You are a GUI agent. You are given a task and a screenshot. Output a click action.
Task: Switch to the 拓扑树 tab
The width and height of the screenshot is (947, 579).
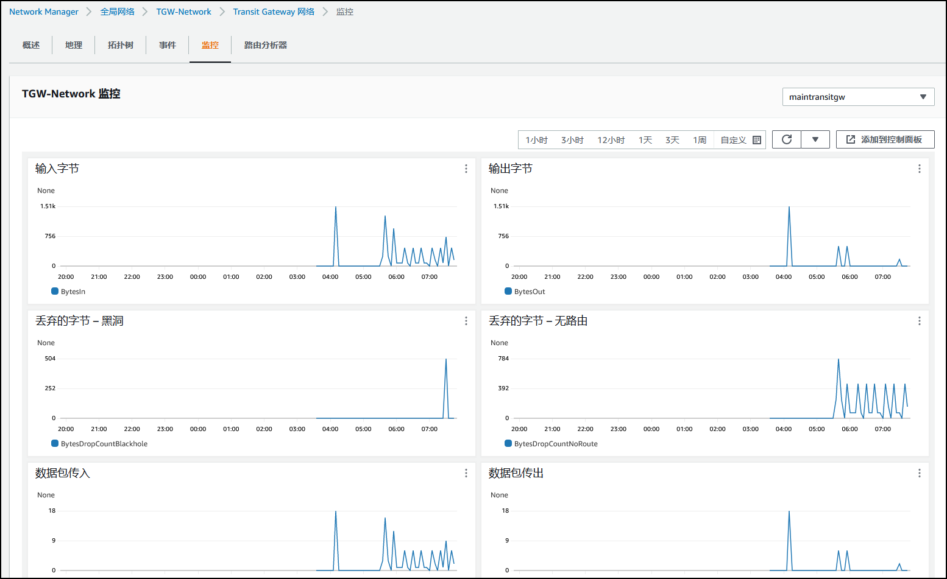[121, 45]
